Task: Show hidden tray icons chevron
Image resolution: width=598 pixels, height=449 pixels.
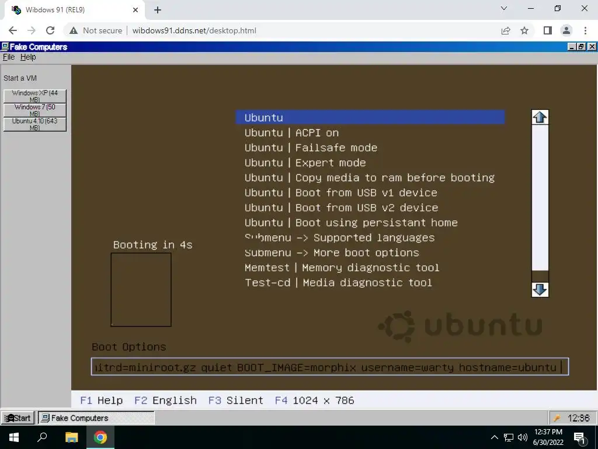Action: click(494, 437)
